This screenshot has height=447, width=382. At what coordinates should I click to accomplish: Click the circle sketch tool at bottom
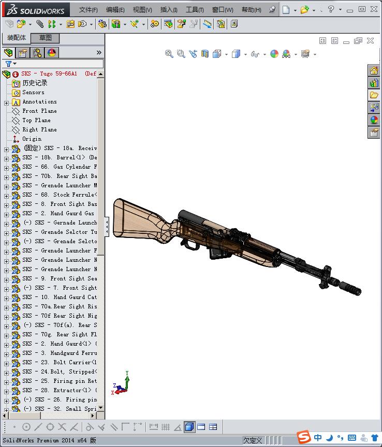tap(26, 427)
